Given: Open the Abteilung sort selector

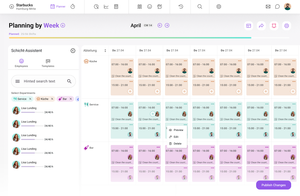Looking at the screenshot, I should [x=105, y=51].
